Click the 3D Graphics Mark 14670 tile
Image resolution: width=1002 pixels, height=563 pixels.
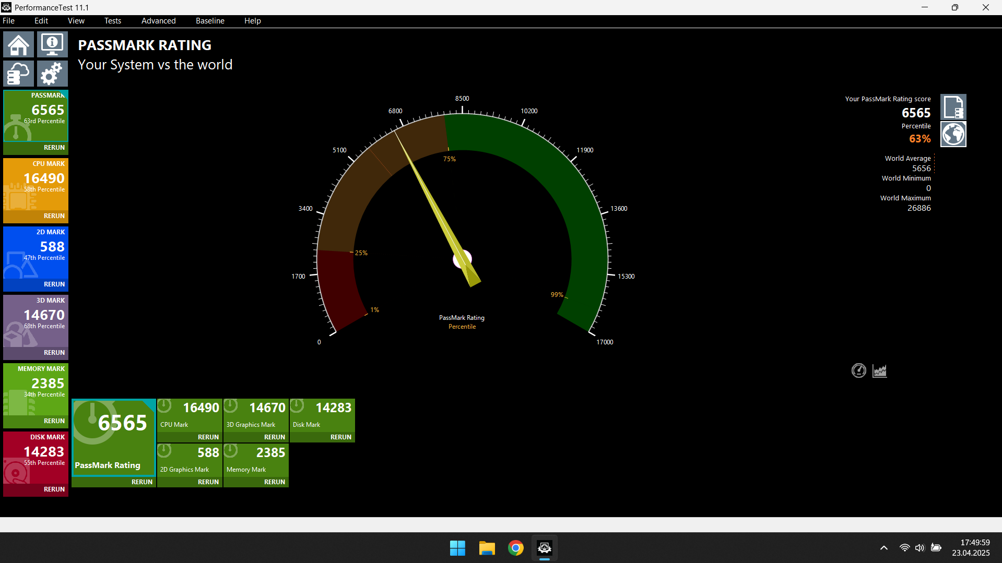(256, 415)
